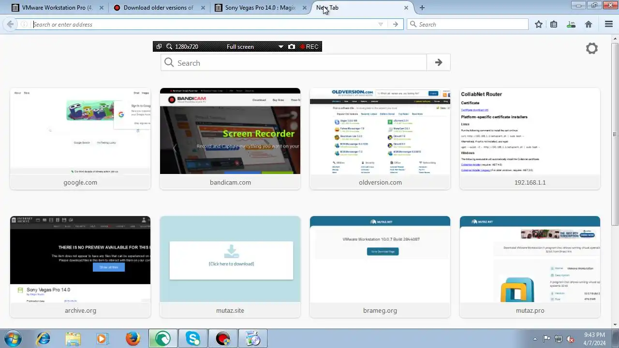Click the muted volume tray icon
Viewport: 619px width, 348px height.
coord(570,339)
